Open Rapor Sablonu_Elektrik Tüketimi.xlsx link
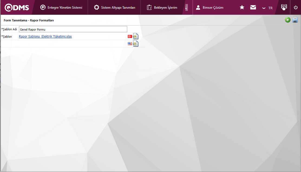The image size is (301, 172). click(x=45, y=37)
